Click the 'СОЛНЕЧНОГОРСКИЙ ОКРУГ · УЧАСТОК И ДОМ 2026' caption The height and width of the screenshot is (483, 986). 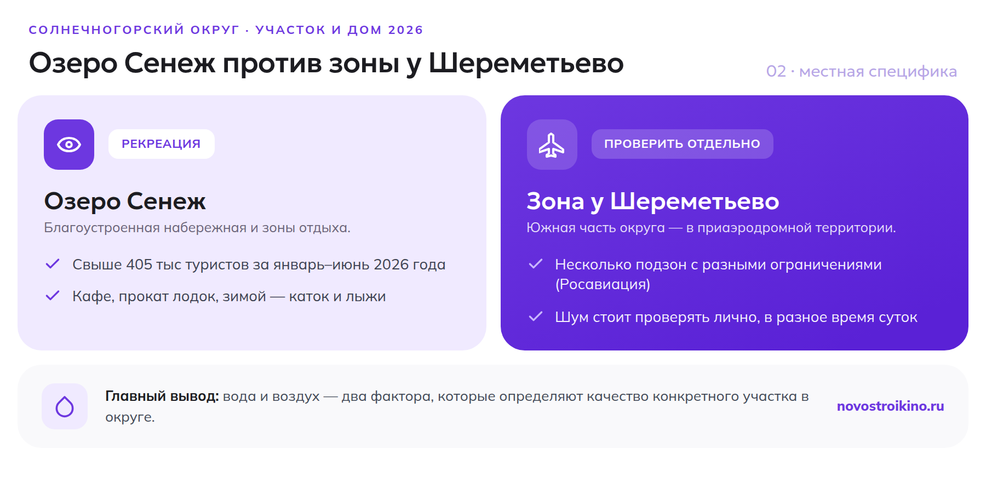[x=226, y=30]
